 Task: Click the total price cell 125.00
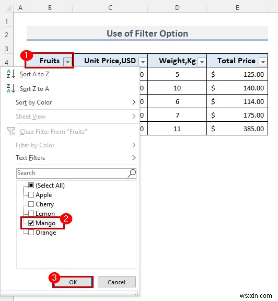(237, 74)
